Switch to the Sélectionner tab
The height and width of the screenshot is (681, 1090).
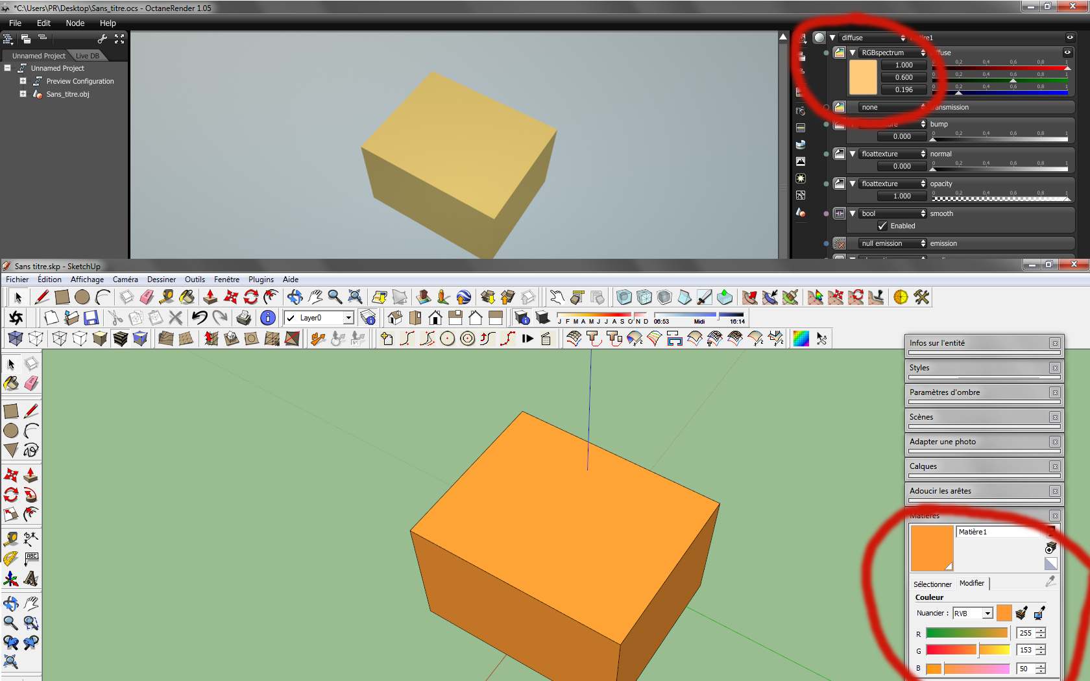tap(932, 584)
